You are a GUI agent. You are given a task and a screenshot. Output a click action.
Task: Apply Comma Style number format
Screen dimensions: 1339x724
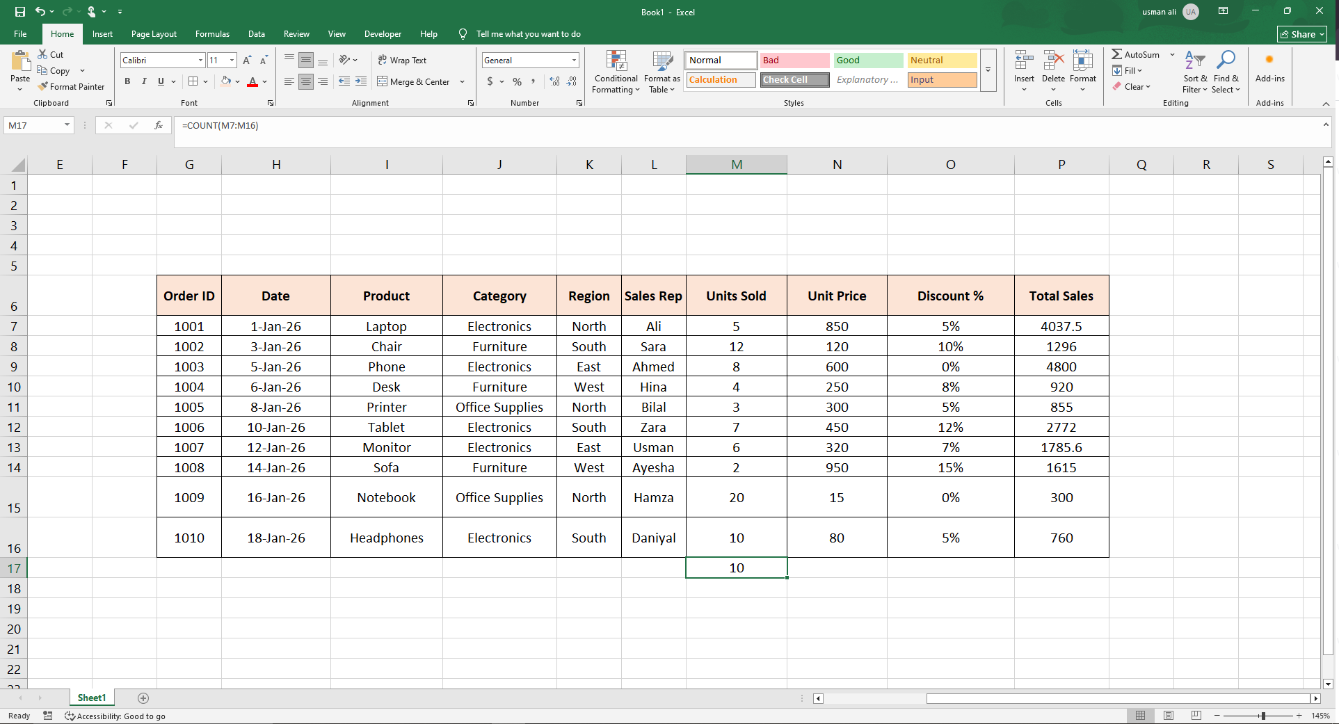point(534,82)
